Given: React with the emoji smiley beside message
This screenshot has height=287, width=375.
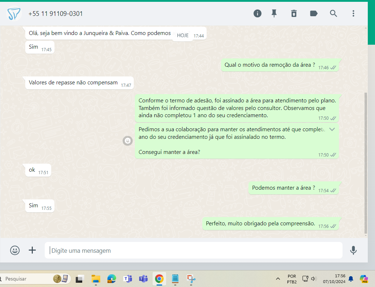Looking at the screenshot, I should pyautogui.click(x=128, y=141).
